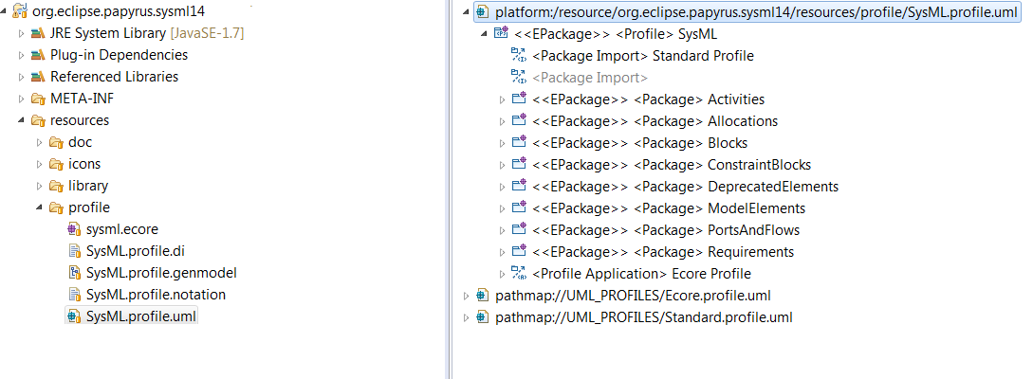1033x379 pixels.
Task: Select the sysml.ecore file
Action: [121, 229]
